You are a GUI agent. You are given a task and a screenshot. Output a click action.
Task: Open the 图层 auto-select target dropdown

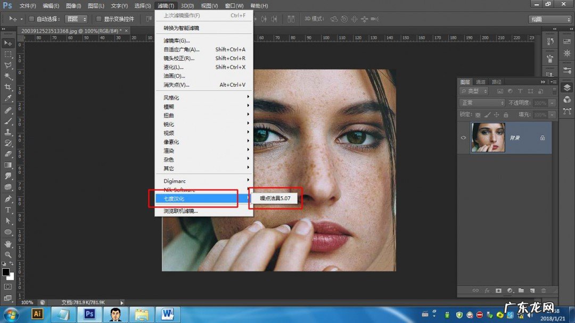pos(76,19)
